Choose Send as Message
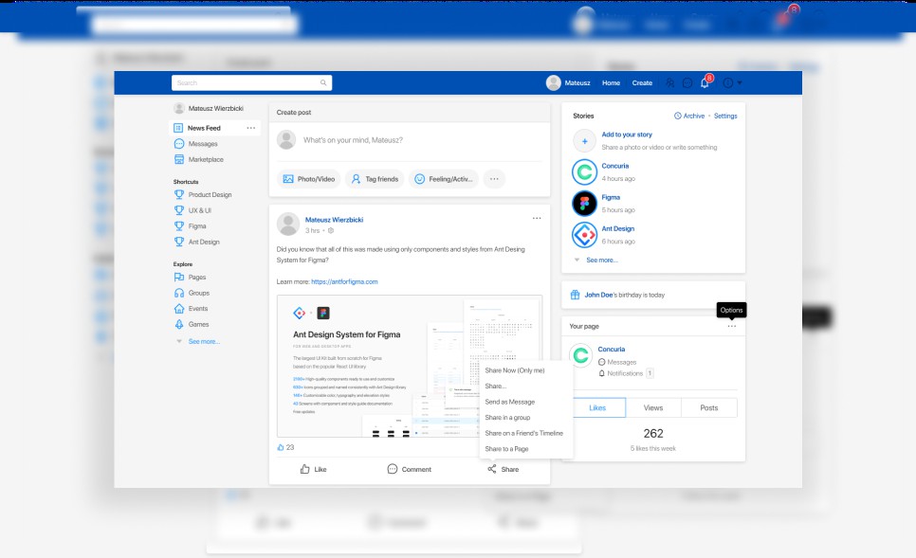Image resolution: width=916 pixels, height=558 pixels. (509, 402)
